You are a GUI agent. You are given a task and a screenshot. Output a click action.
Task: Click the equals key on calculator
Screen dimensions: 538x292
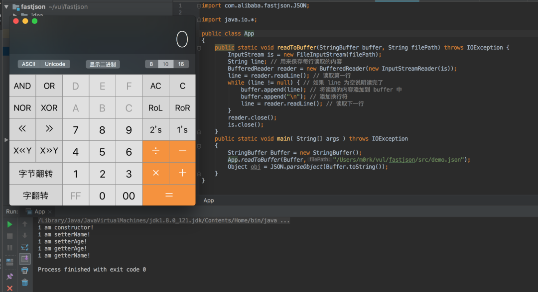tap(169, 195)
